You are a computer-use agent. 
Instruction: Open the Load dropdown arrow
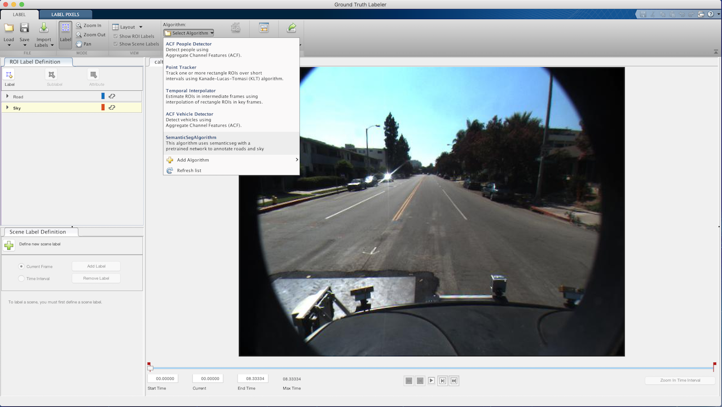[8, 45]
